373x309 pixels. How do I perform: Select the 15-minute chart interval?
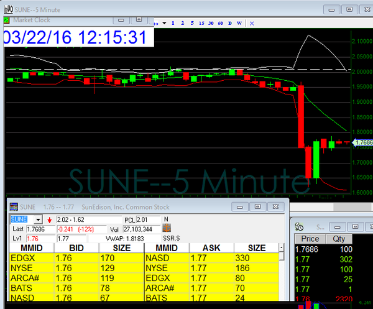point(201,23)
